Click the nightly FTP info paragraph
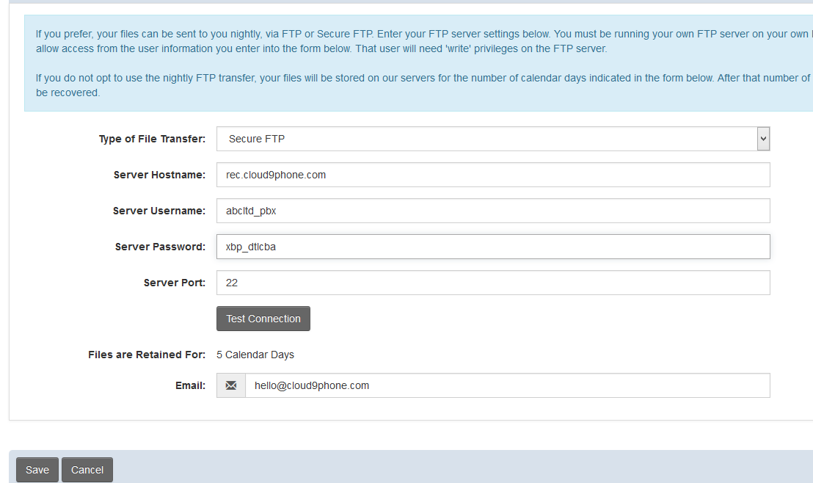The width and height of the screenshot is (813, 483). pos(424,41)
